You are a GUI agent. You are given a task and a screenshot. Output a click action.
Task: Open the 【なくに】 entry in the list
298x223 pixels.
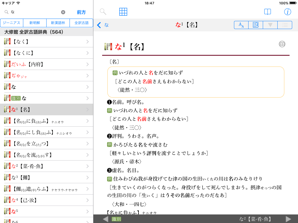[47, 53]
